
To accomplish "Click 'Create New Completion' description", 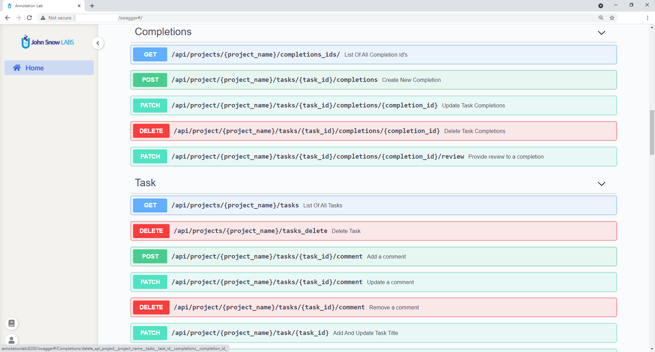I will (x=411, y=80).
